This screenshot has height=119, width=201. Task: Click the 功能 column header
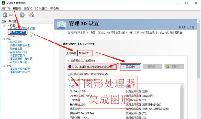pyautogui.click(x=72, y=87)
